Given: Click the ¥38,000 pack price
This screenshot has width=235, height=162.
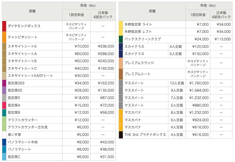Looking at the screenshot, I should point(107,149).
